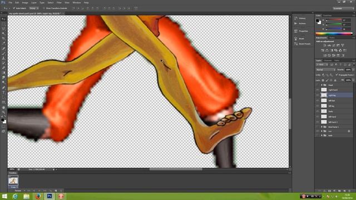Switch to the Swatches tab
The image size is (356, 200).
click(x=328, y=16)
